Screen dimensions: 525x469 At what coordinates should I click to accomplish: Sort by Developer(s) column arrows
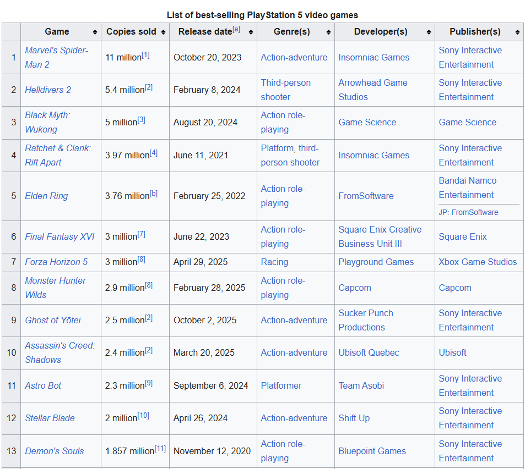coord(429,32)
